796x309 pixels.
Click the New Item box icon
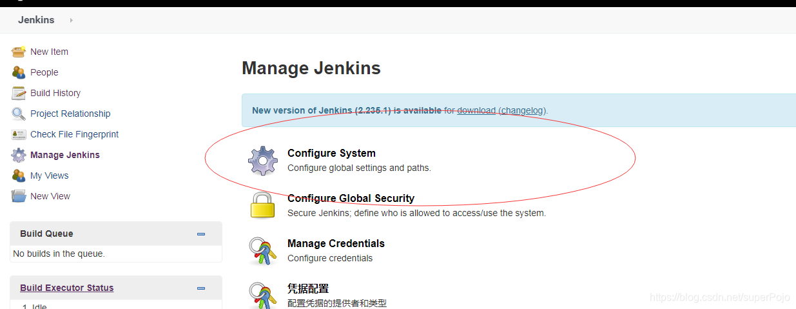19,52
